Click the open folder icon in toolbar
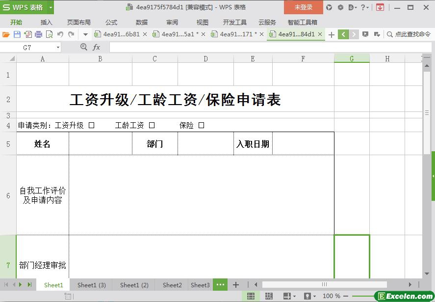The width and height of the screenshot is (435, 302). pyautogui.click(x=6, y=34)
